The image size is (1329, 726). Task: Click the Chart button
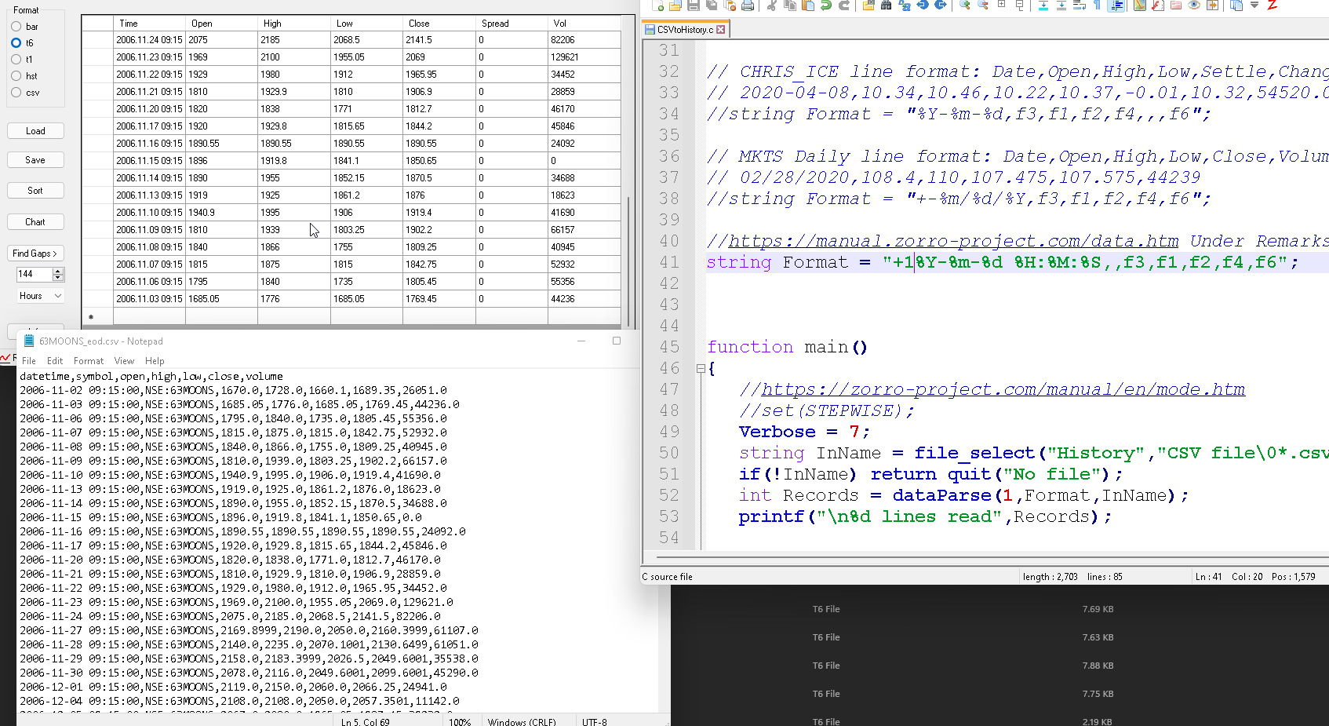(35, 222)
